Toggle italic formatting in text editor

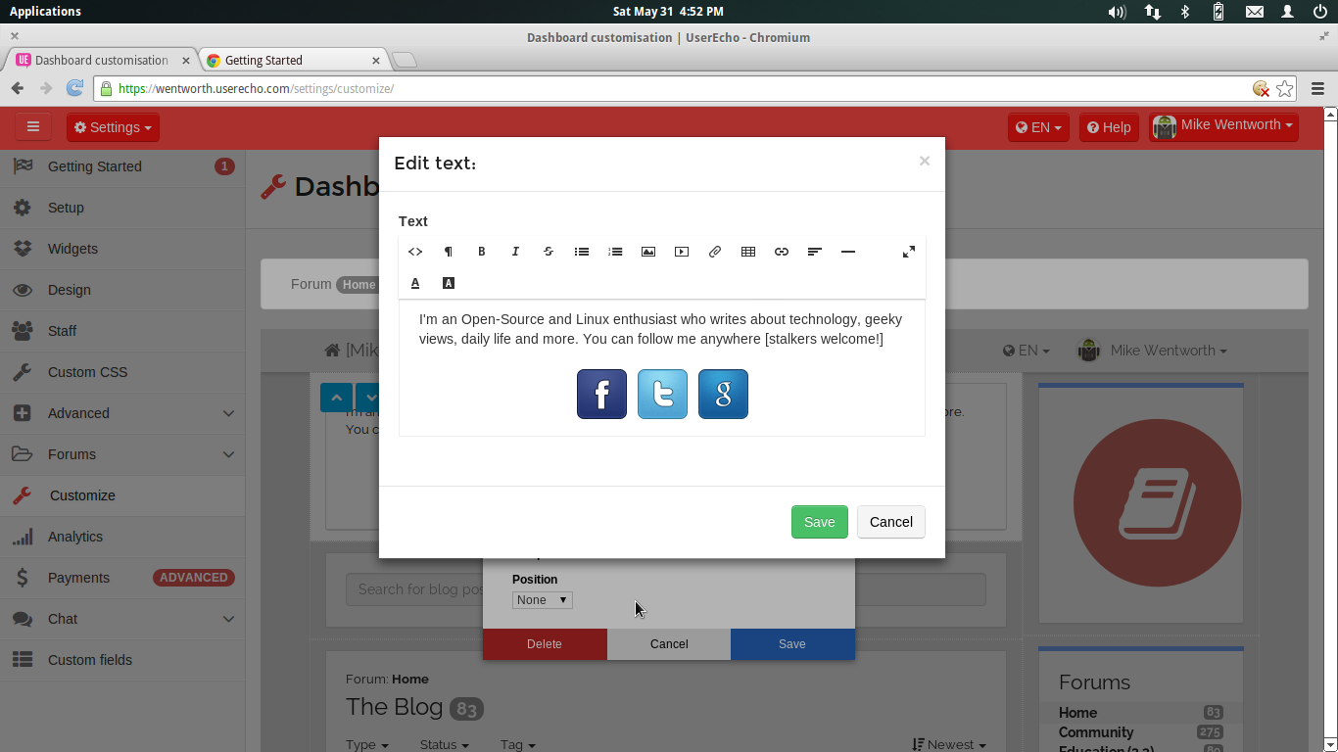(515, 252)
